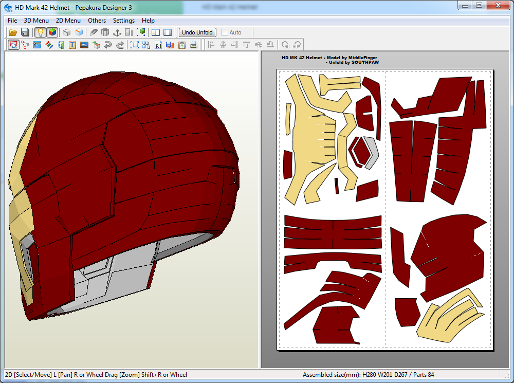Click the 2D undo curved arrow
Image resolution: width=514 pixels, height=383 pixels.
108,45
